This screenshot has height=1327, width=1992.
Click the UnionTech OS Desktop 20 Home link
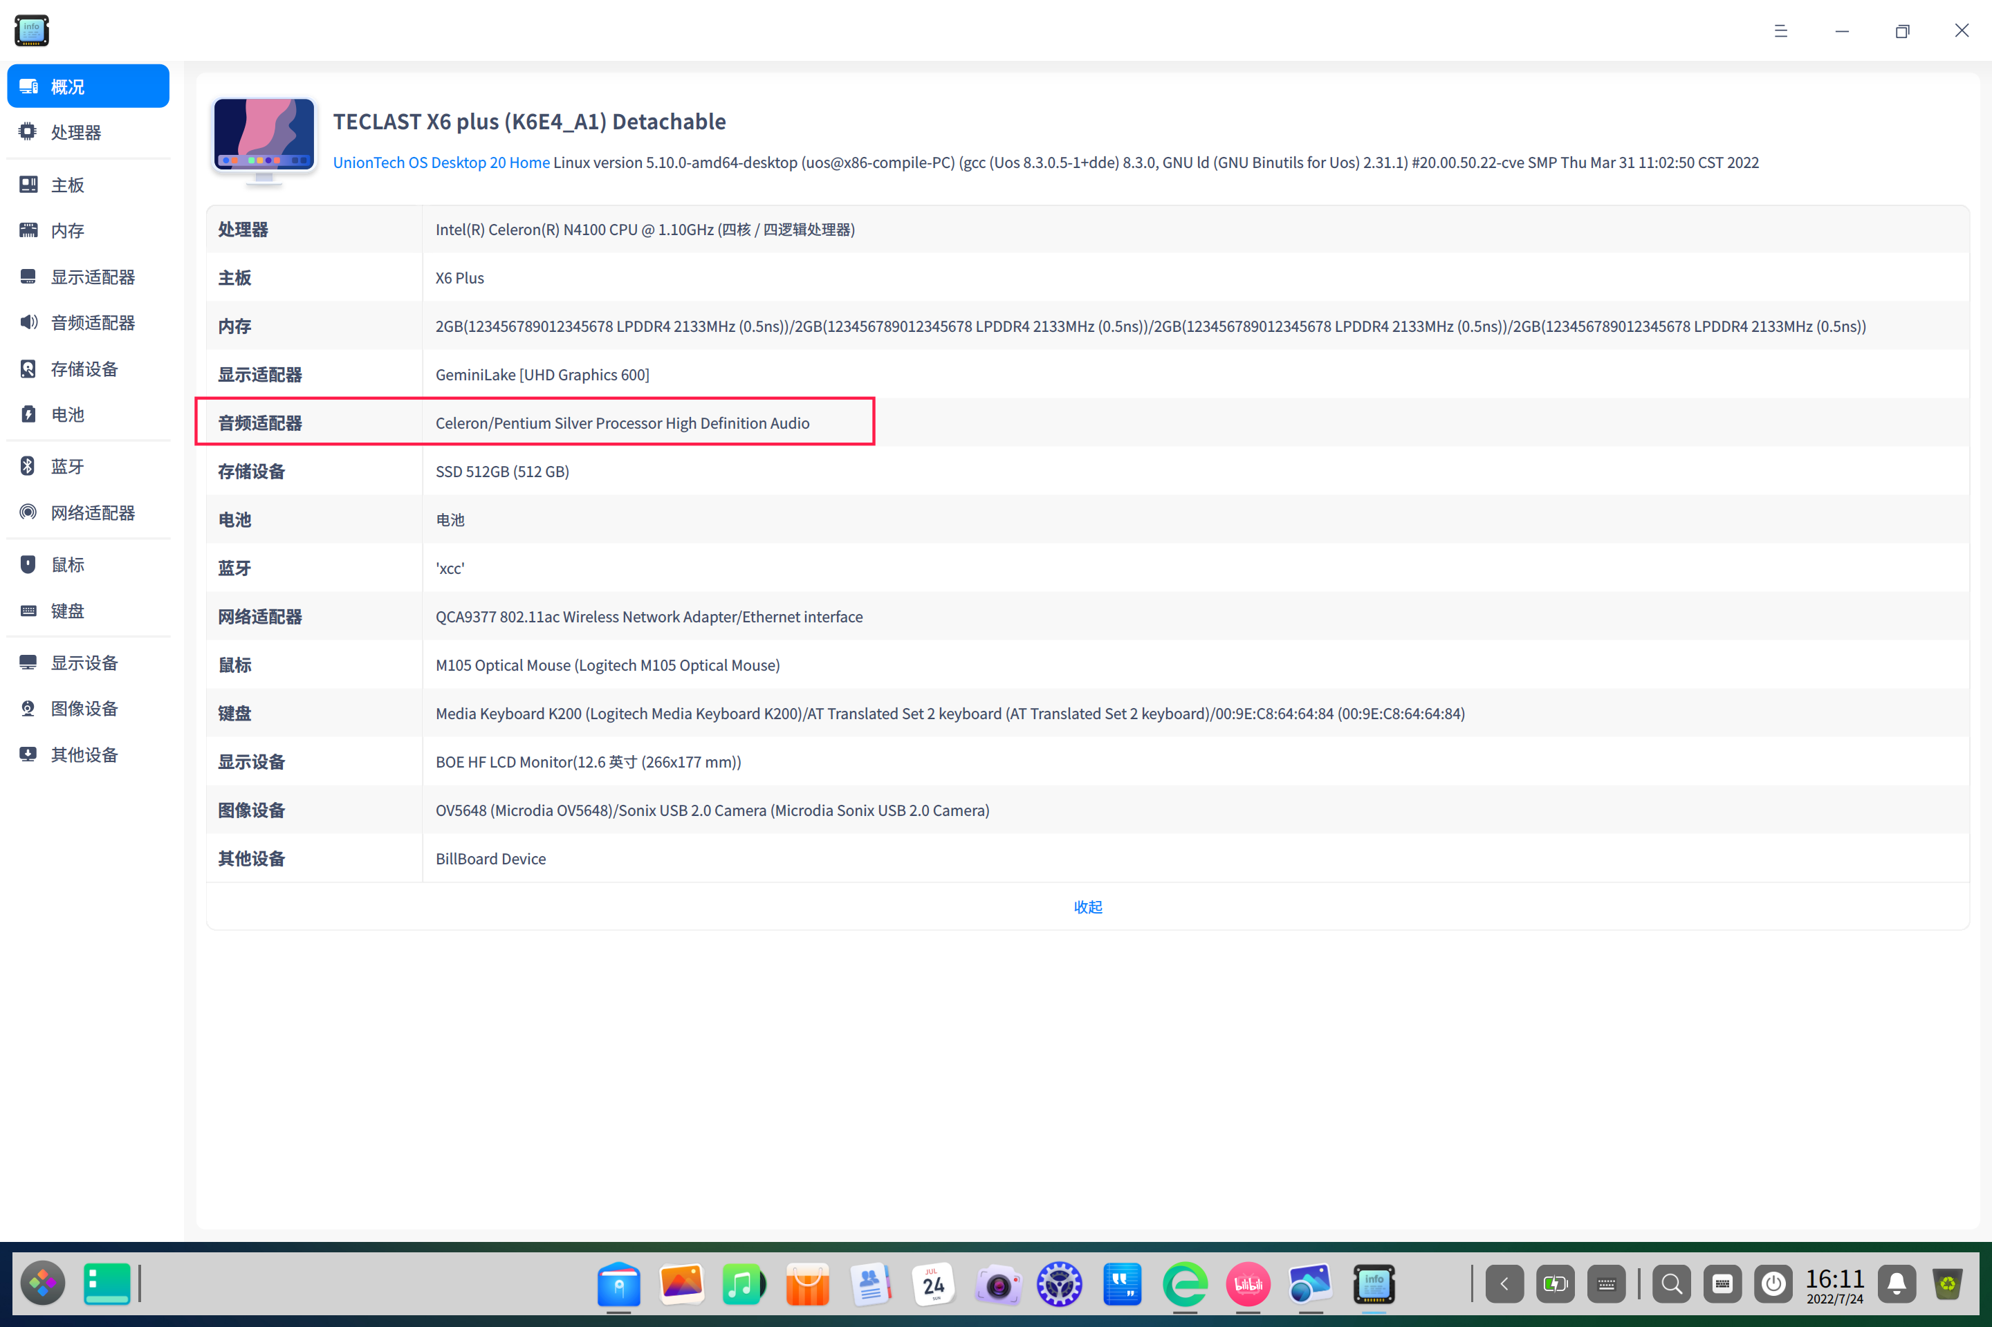[x=441, y=163]
